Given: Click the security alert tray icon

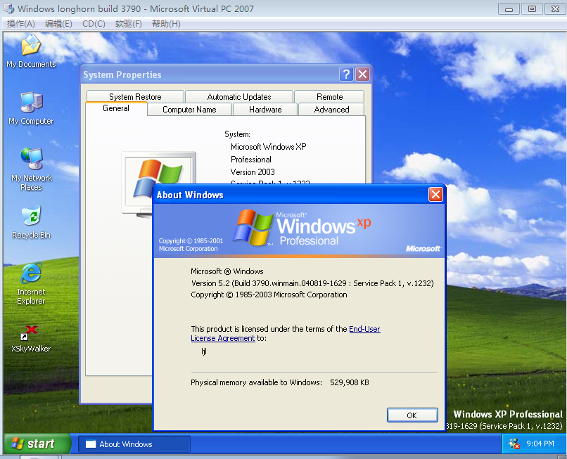Looking at the screenshot, I should (514, 444).
